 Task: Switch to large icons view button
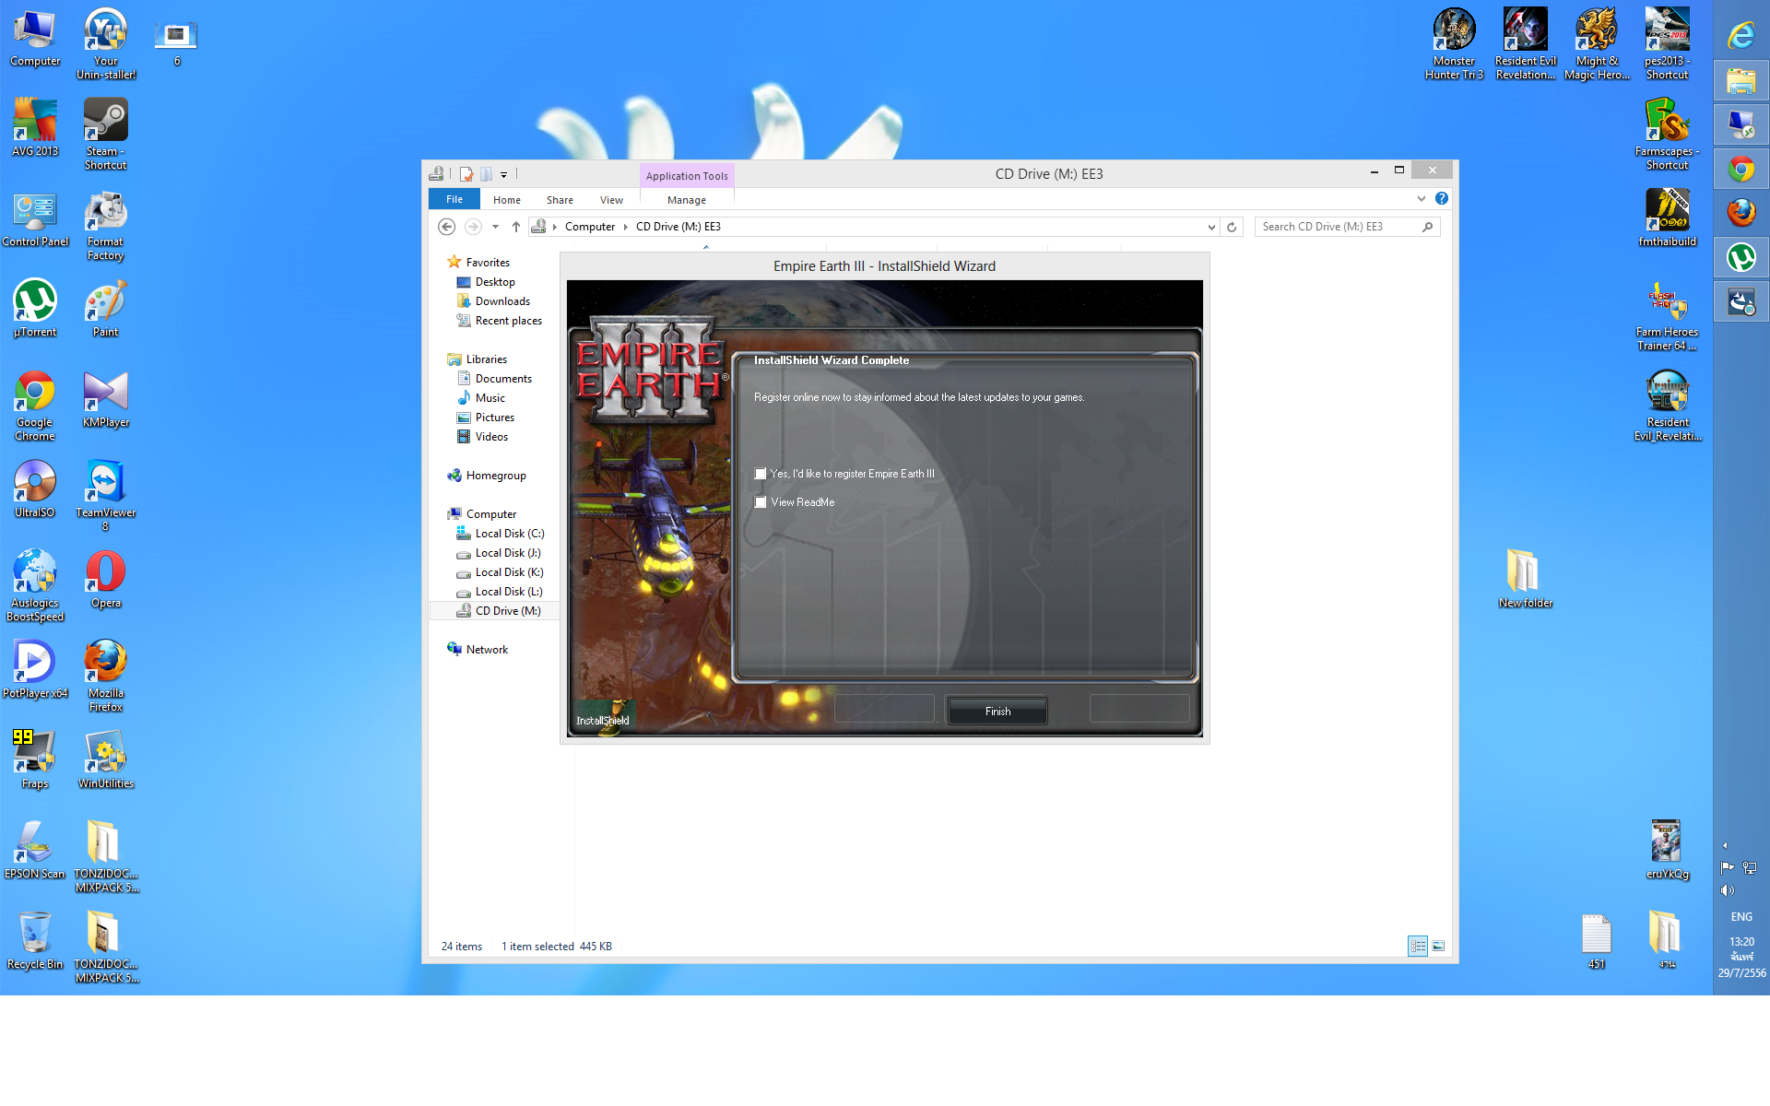[1438, 946]
